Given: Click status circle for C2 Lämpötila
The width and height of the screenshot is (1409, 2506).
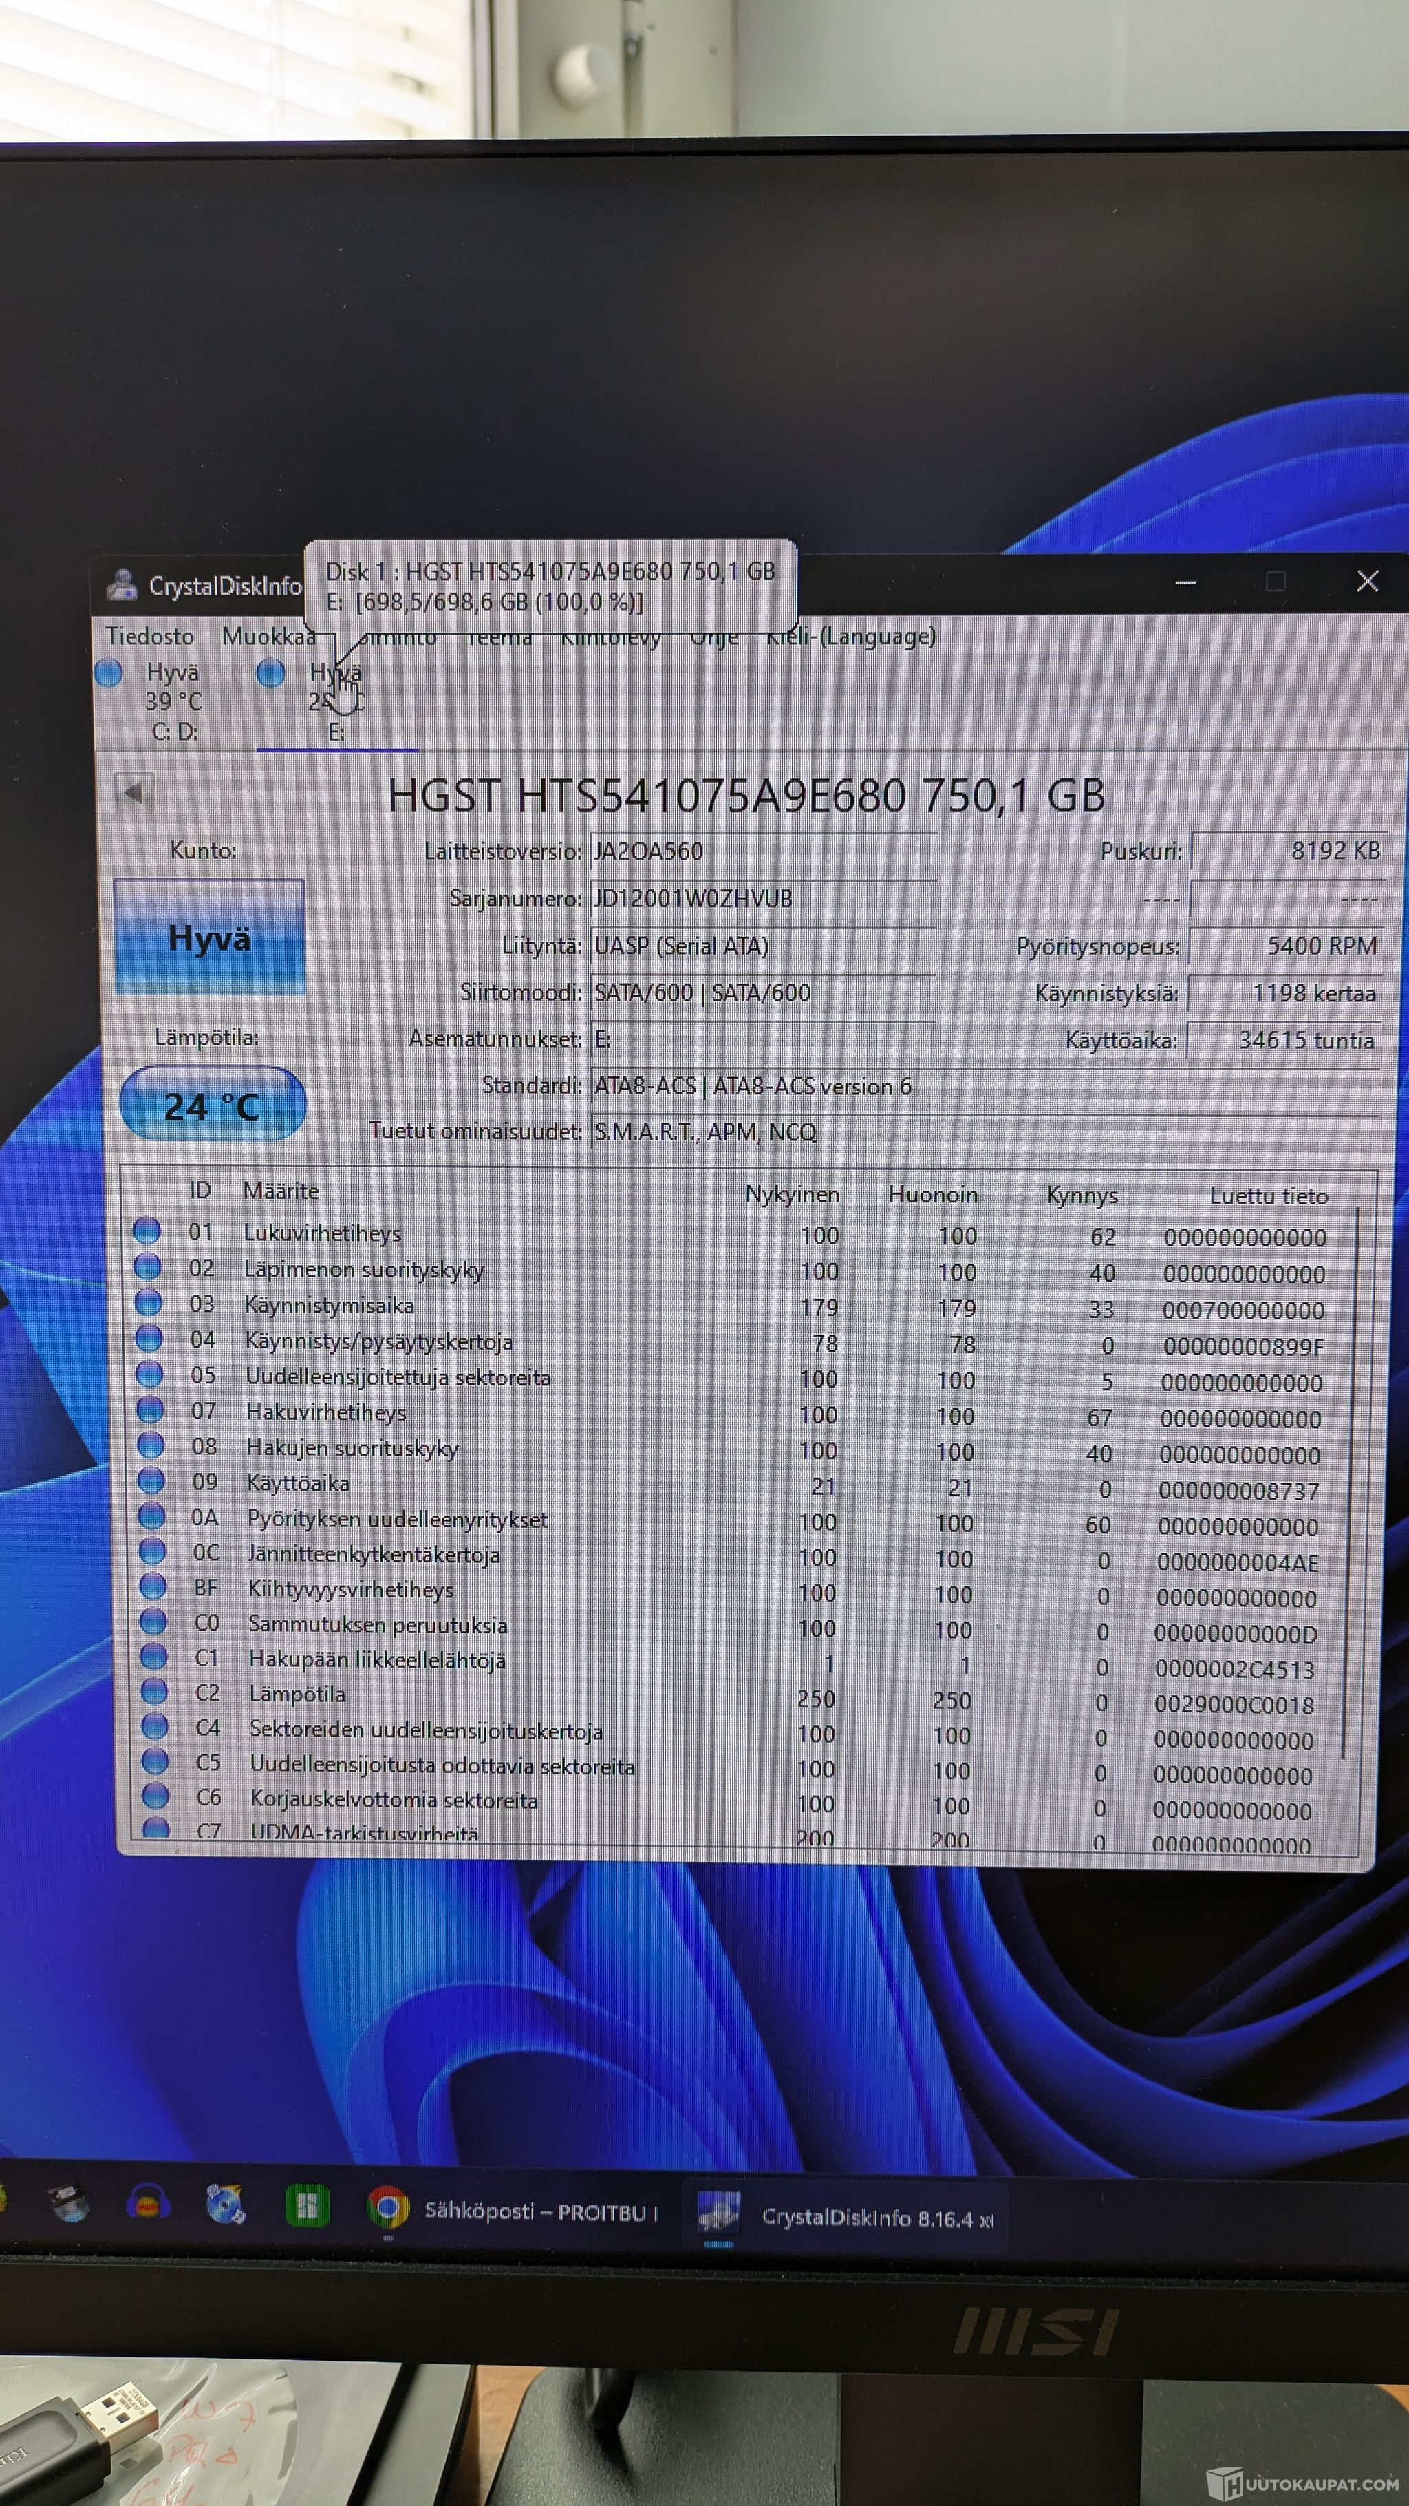Looking at the screenshot, I should tap(155, 1692).
